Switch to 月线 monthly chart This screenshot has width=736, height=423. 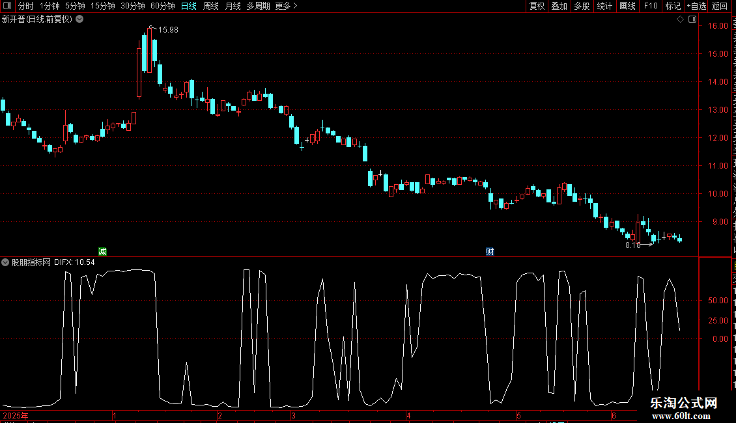point(233,6)
